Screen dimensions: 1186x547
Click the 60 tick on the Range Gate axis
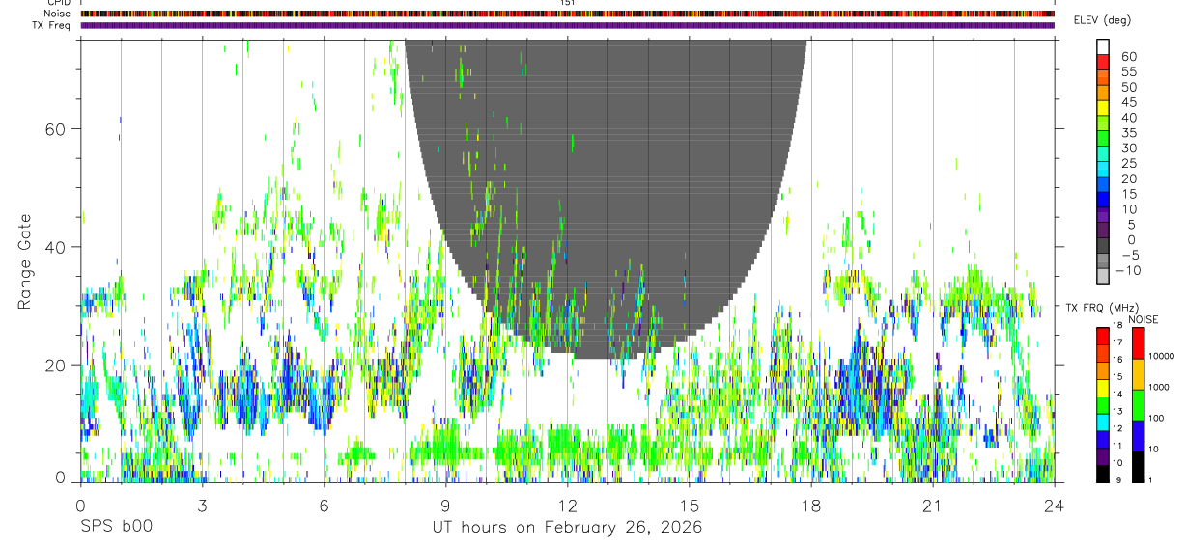(x=58, y=129)
